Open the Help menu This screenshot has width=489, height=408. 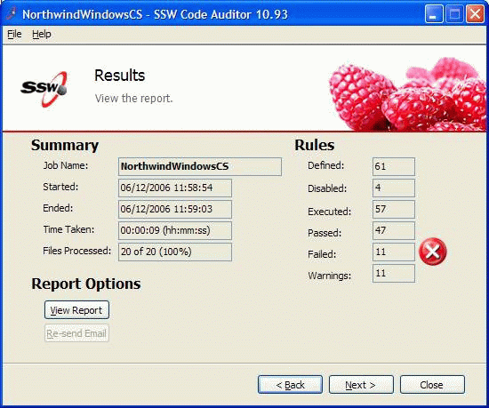point(42,34)
